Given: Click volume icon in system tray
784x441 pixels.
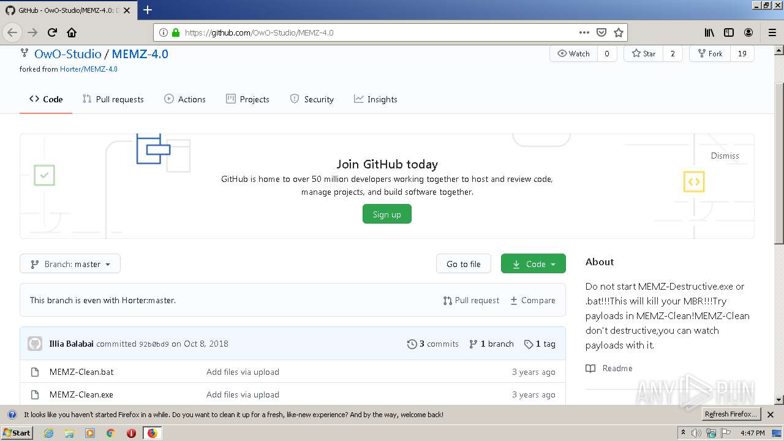Looking at the screenshot, I should 696,433.
